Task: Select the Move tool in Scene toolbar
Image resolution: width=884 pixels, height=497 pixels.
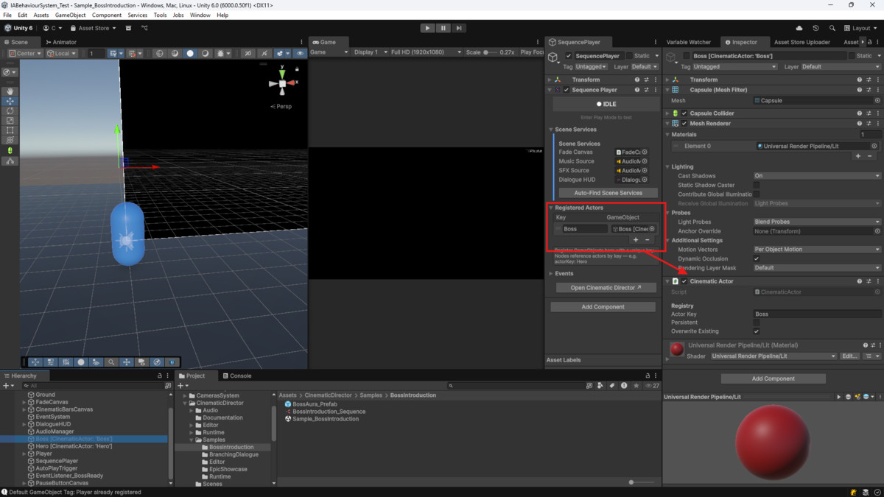Action: click(x=10, y=101)
